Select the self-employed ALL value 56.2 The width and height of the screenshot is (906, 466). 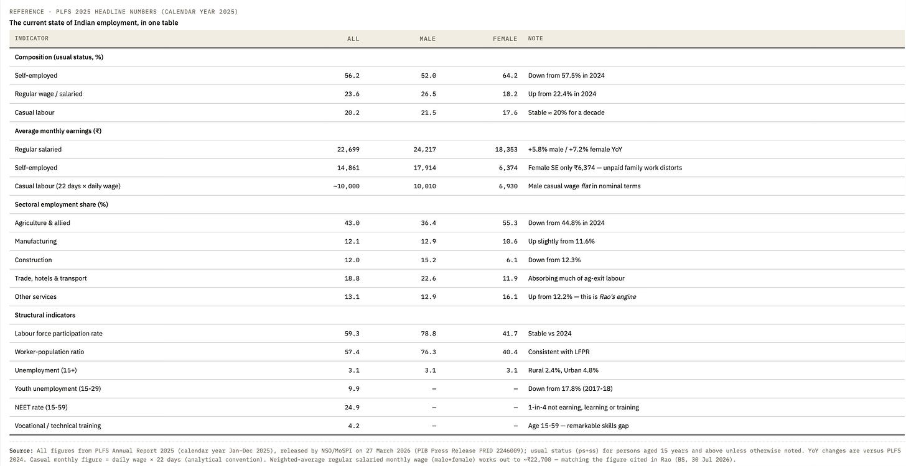(352, 76)
